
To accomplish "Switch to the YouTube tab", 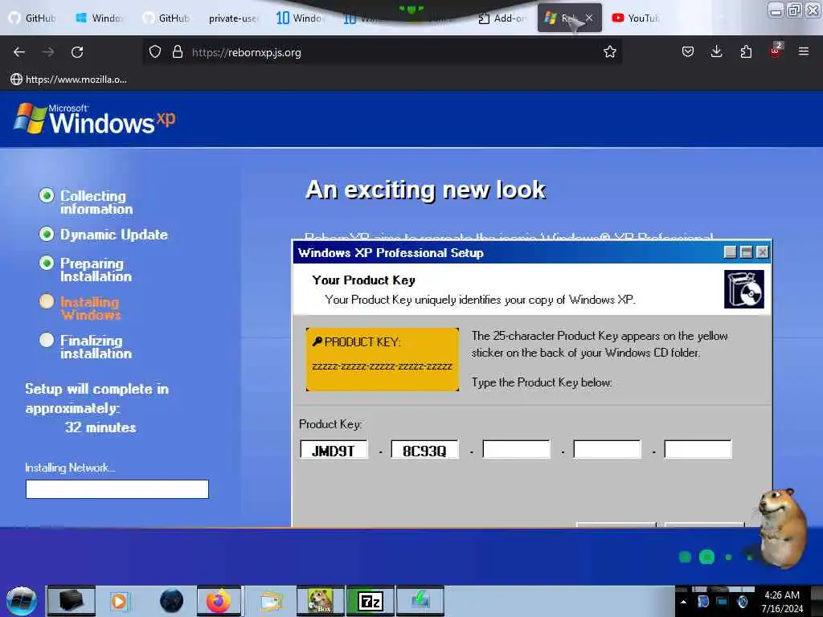I will [635, 18].
